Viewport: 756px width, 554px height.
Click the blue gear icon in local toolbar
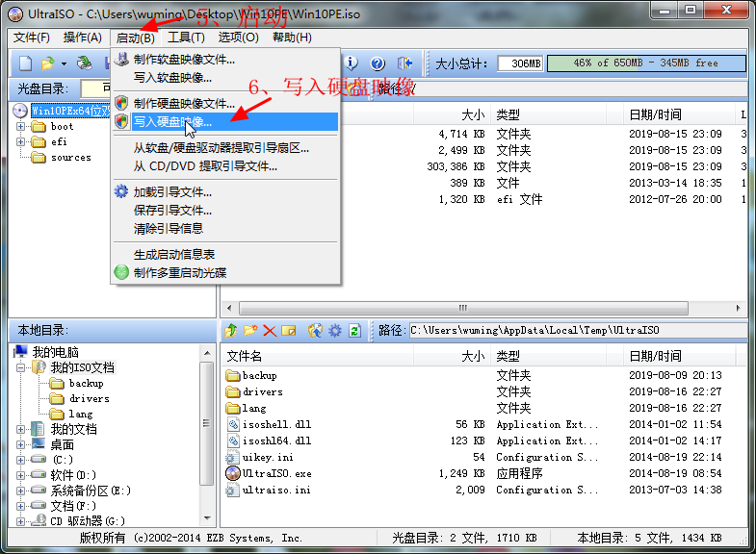click(335, 331)
